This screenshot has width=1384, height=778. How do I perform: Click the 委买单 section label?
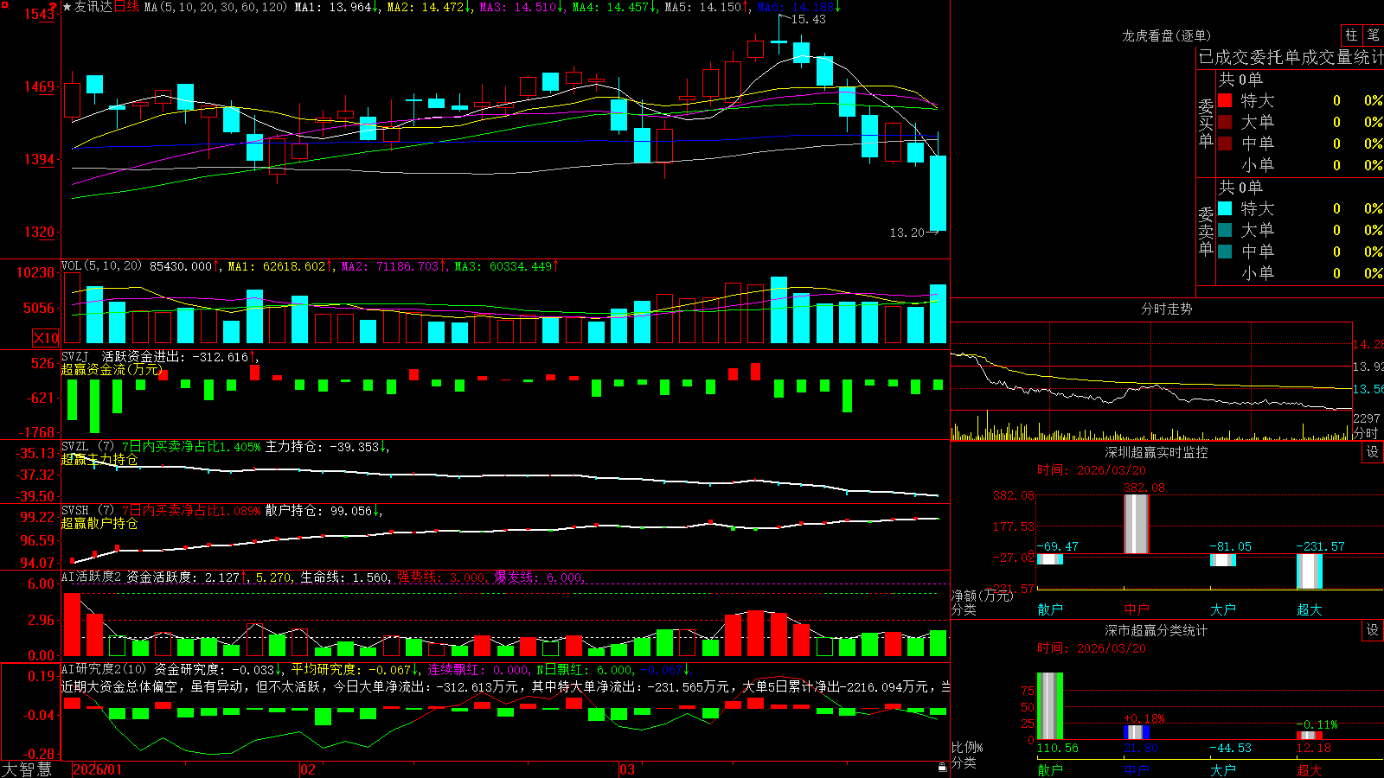pos(1206,123)
